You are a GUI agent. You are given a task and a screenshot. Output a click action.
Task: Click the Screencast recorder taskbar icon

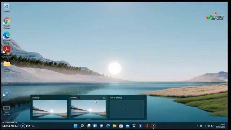click(153, 126)
